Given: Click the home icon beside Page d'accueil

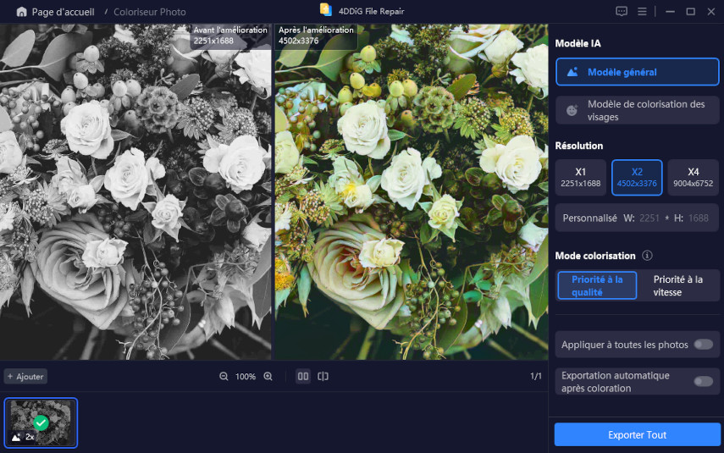Looking at the screenshot, I should [x=21, y=12].
